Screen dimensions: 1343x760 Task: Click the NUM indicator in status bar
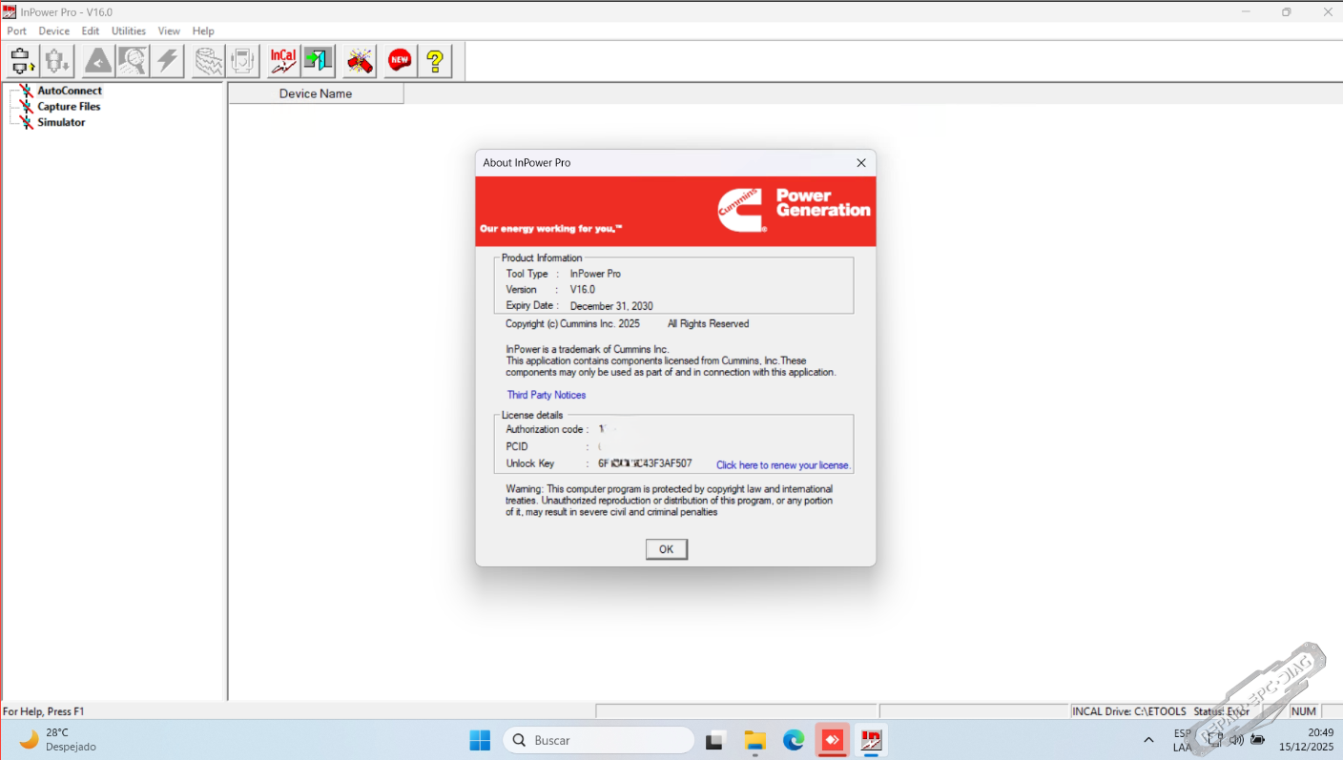(x=1304, y=711)
